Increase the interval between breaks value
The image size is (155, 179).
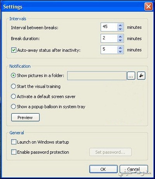(120, 25)
